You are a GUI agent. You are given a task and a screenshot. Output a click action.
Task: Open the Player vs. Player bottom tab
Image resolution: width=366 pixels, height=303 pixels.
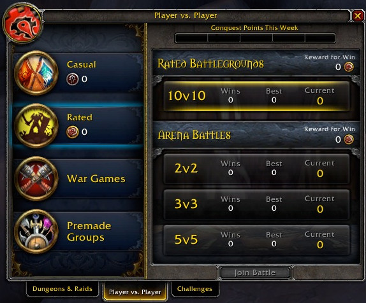135,292
